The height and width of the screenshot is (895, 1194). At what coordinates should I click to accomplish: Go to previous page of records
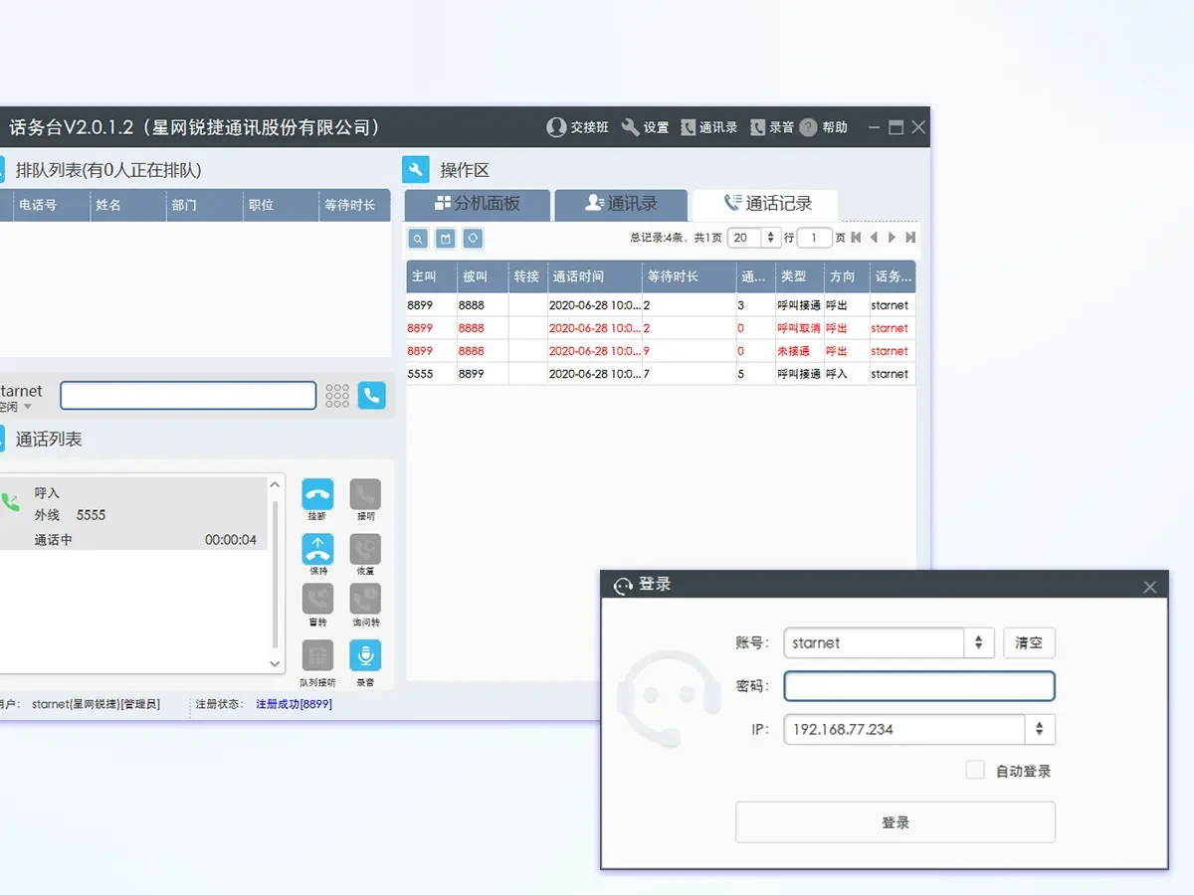(x=874, y=238)
